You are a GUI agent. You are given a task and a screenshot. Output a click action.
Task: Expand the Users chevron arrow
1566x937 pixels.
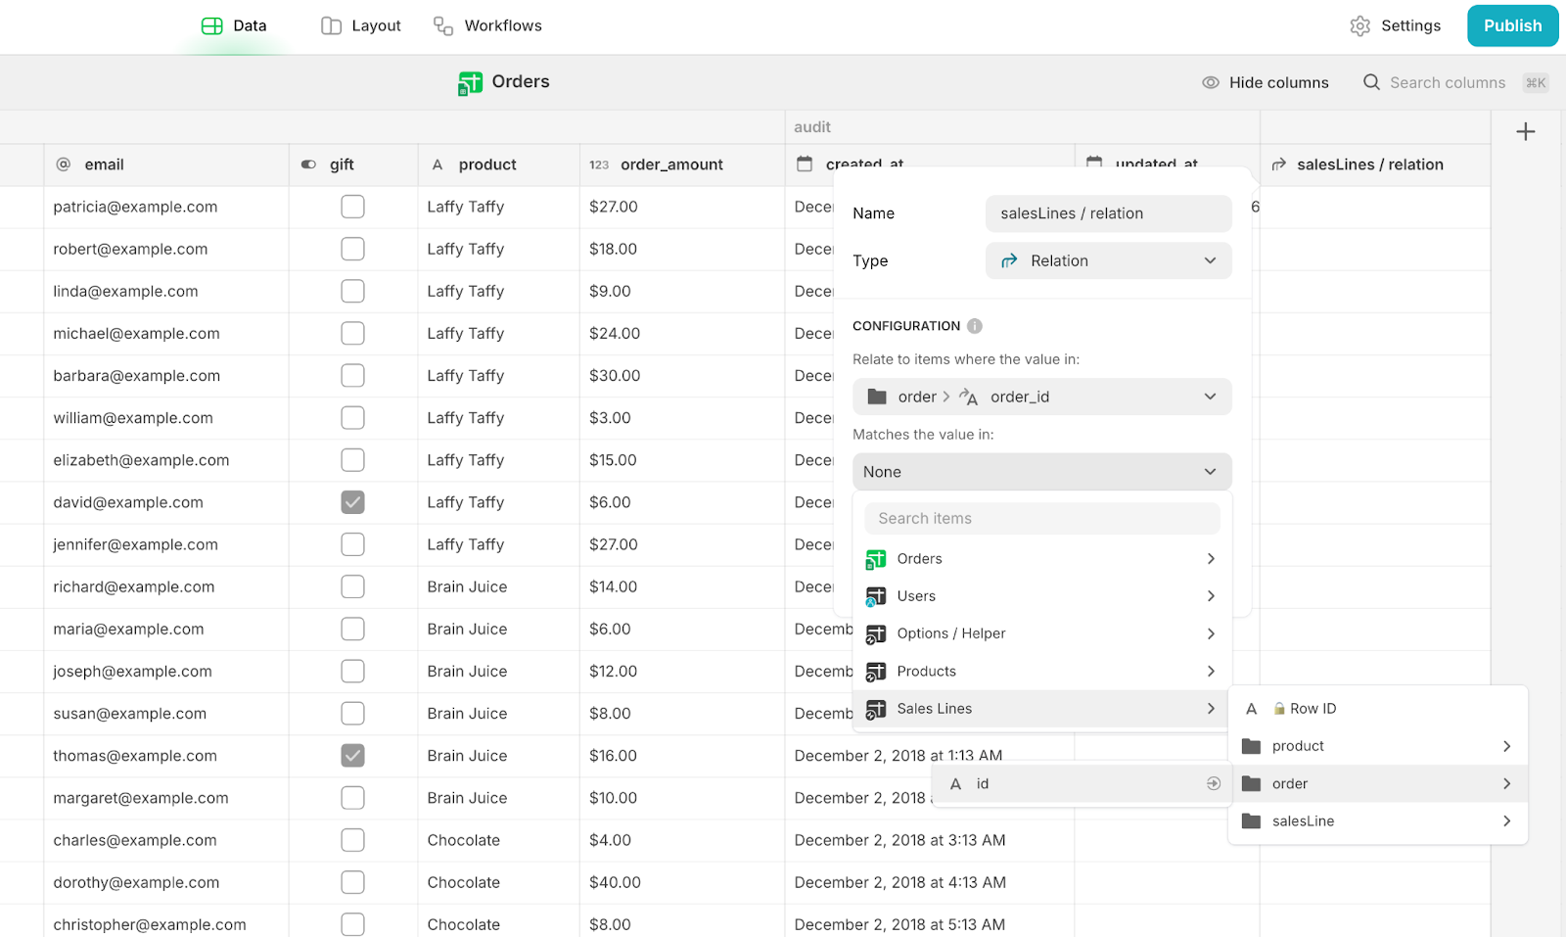tap(1211, 596)
